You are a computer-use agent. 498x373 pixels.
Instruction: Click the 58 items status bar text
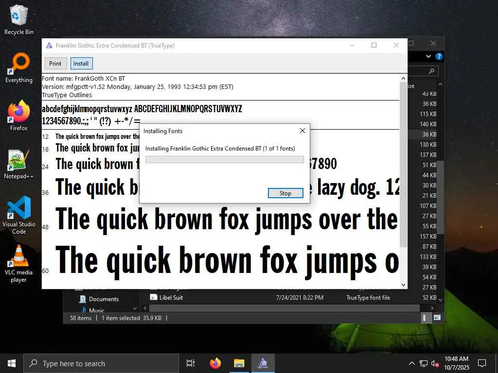pos(81,318)
